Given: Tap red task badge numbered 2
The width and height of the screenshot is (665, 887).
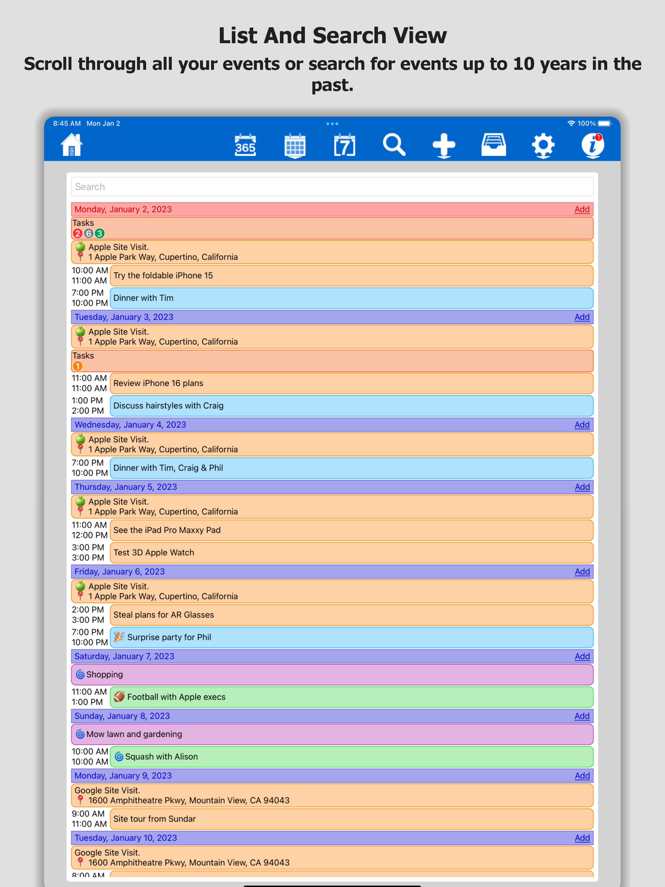Looking at the screenshot, I should [77, 233].
